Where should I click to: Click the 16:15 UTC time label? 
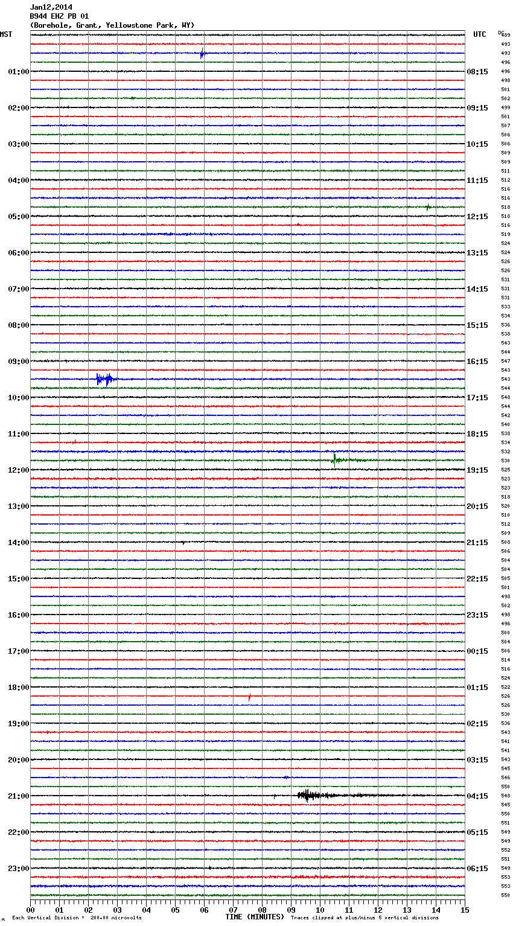pos(477,362)
